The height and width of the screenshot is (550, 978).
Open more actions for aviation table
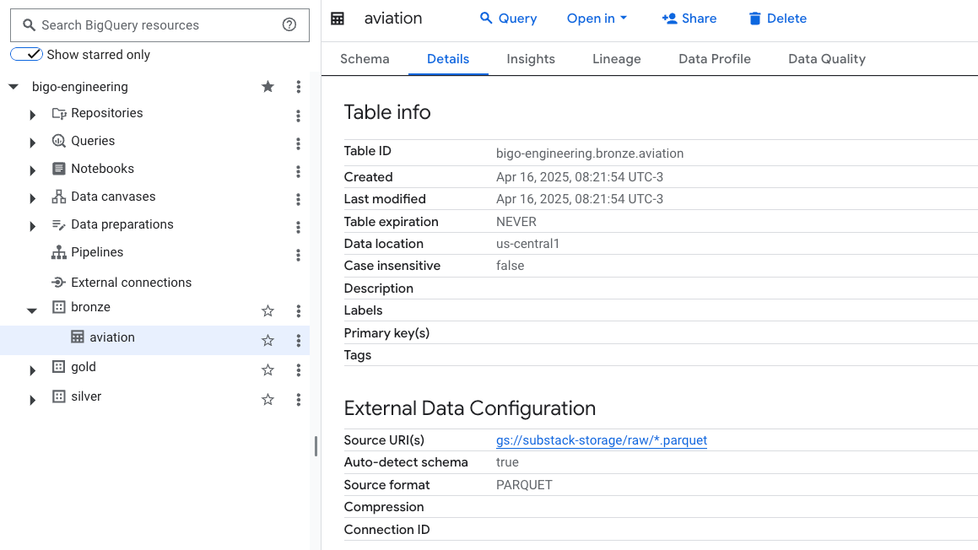[x=298, y=341]
